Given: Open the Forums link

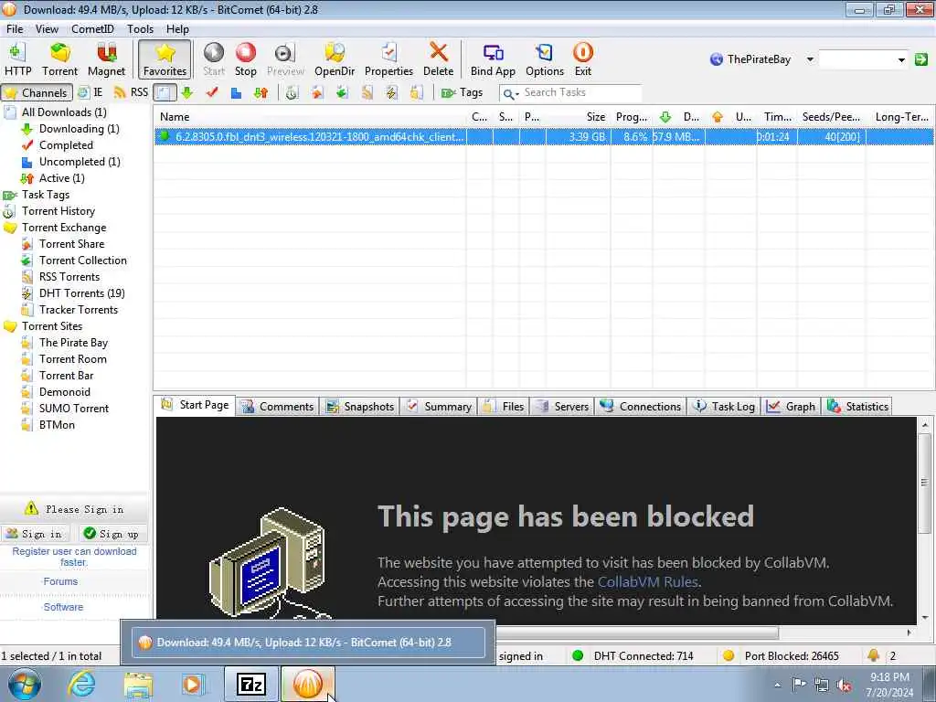Looking at the screenshot, I should pyautogui.click(x=60, y=581).
